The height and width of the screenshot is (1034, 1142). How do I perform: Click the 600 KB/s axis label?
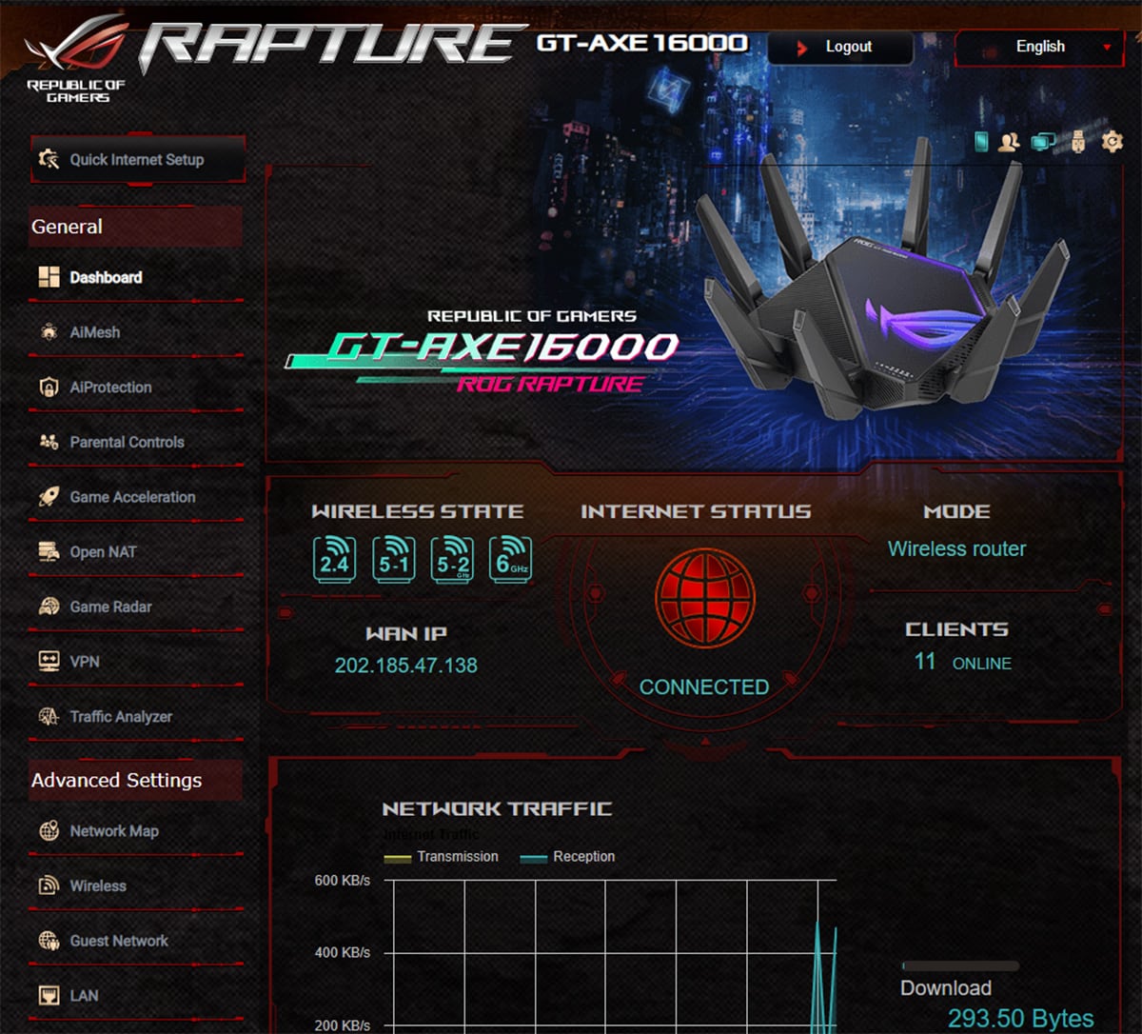pyautogui.click(x=343, y=881)
